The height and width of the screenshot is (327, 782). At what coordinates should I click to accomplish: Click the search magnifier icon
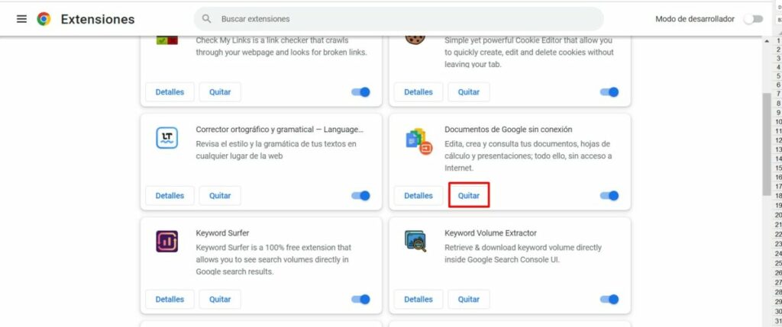206,19
